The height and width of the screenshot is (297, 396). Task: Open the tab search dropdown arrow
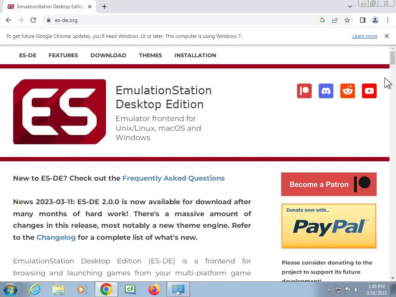click(x=350, y=7)
